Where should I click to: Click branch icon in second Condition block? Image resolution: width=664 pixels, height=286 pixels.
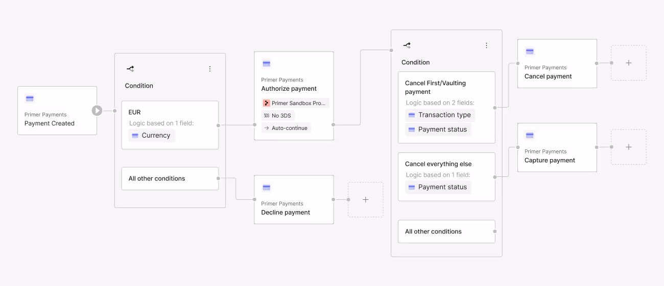pyautogui.click(x=407, y=45)
